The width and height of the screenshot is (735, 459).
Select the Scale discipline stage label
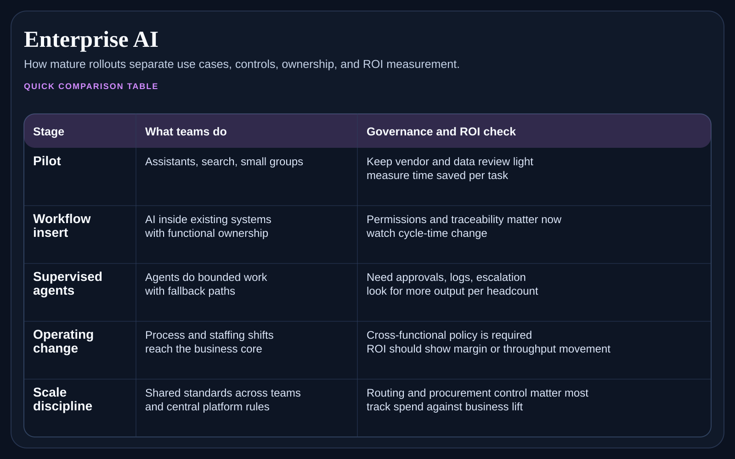(x=62, y=399)
